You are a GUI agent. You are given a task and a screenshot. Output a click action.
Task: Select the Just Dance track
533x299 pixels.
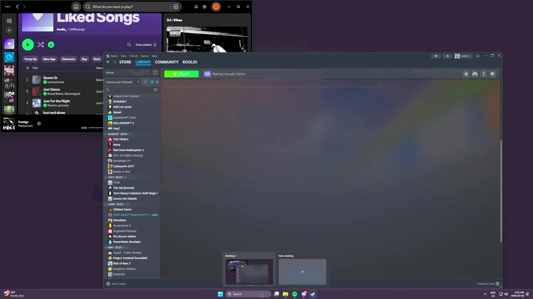click(62, 91)
